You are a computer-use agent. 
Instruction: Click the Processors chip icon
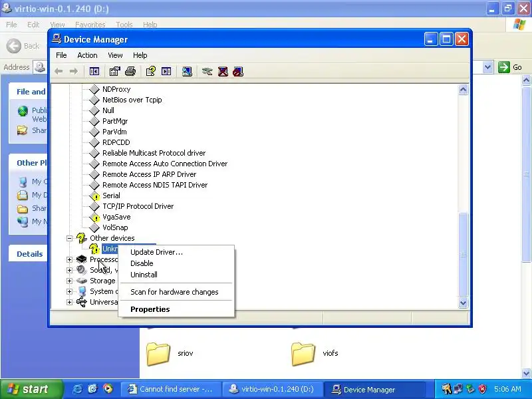click(x=81, y=259)
